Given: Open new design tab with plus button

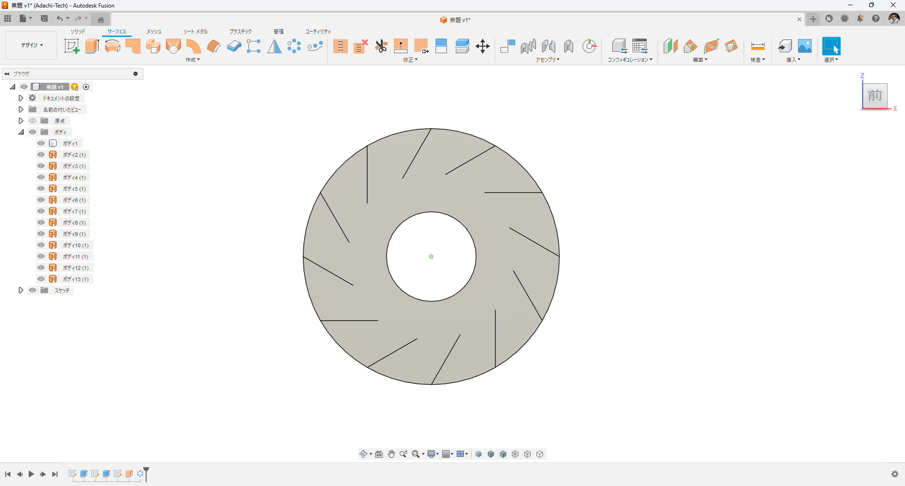Looking at the screenshot, I should pos(813,19).
